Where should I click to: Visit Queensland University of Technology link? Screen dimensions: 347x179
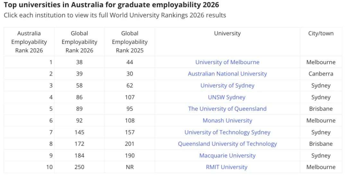227,144
